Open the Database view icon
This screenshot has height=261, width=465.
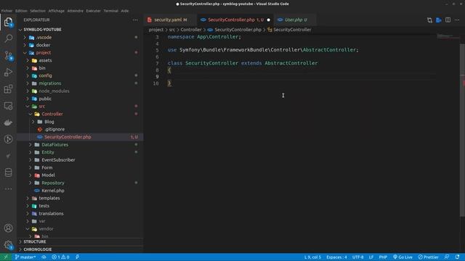8,173
